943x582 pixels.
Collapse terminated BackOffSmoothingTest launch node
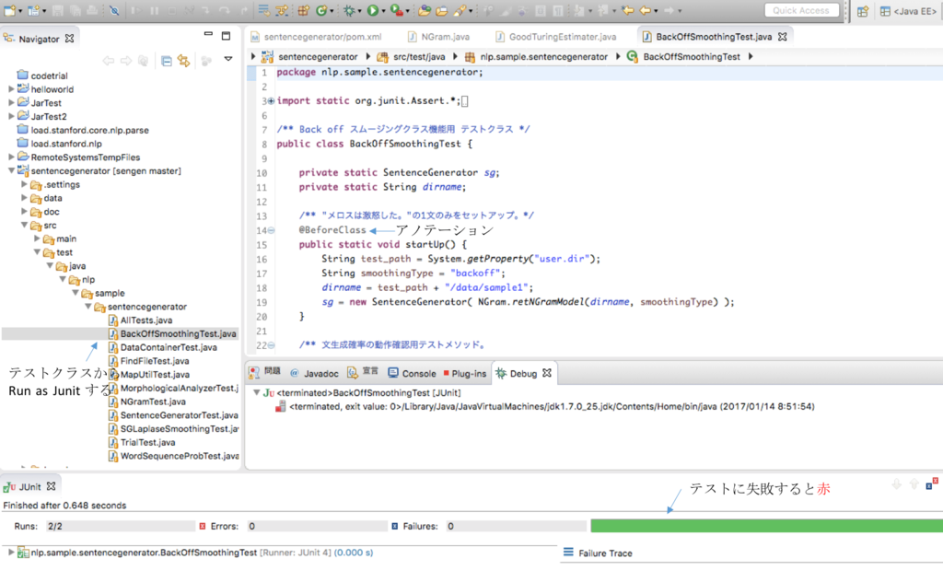click(x=256, y=392)
